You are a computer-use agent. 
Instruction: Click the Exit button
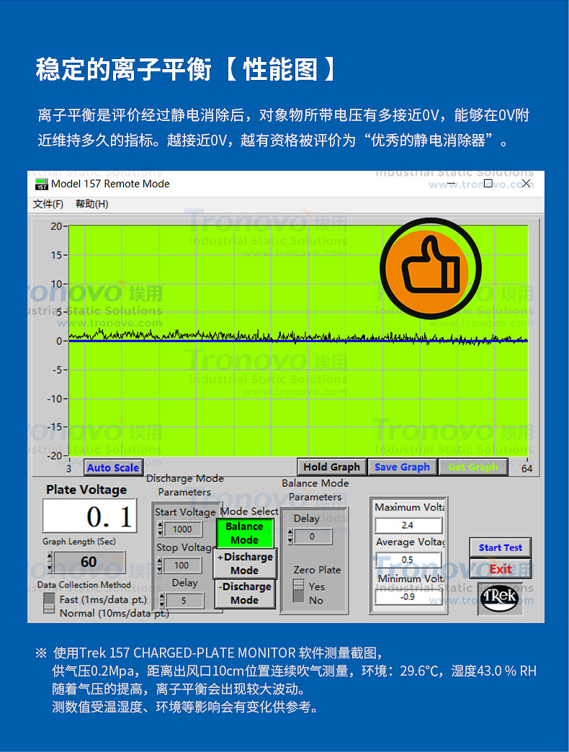tap(501, 569)
